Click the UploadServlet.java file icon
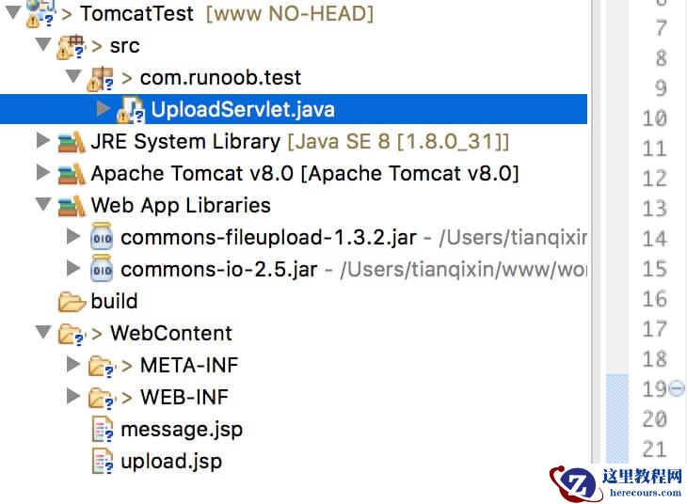Viewport: 687px width, 504px height. 130,110
